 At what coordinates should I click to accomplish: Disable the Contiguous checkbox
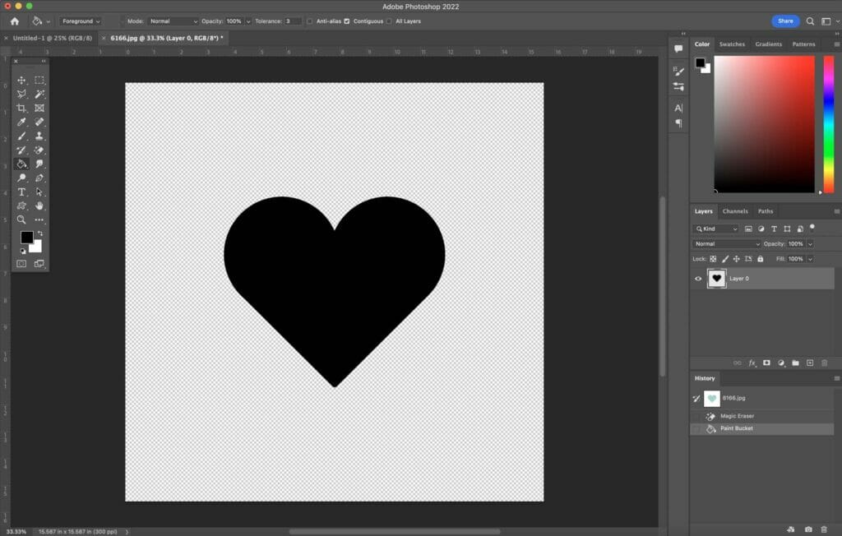[346, 21]
